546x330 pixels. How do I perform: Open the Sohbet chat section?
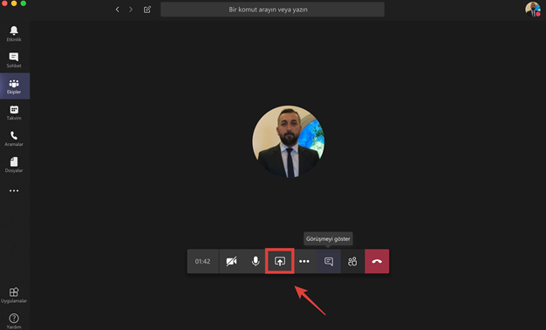pos(14,60)
